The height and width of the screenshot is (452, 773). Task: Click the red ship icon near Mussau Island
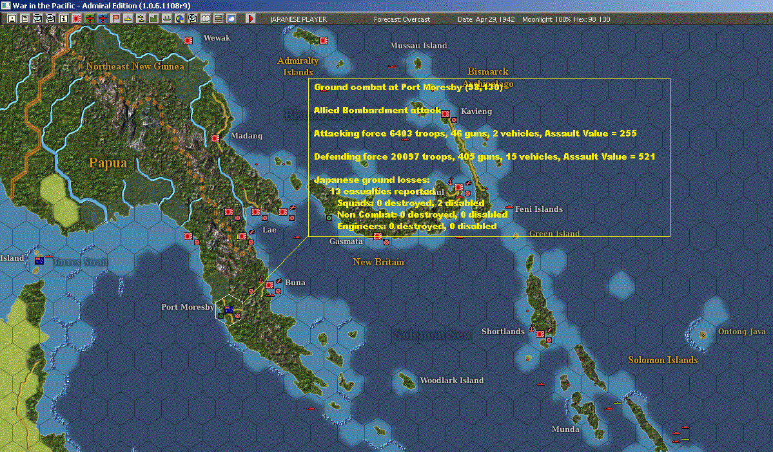coord(392,66)
